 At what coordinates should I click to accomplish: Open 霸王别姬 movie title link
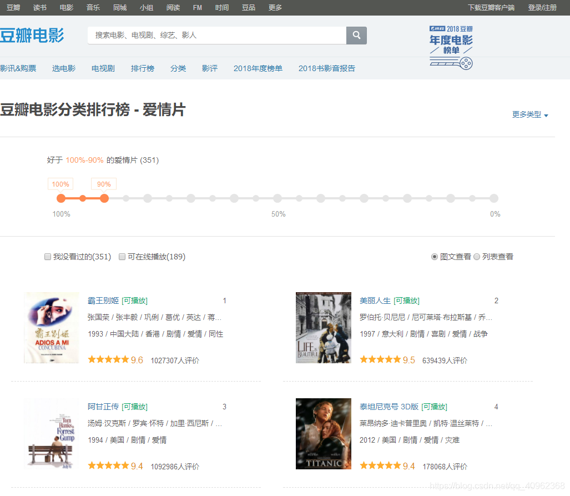103,300
